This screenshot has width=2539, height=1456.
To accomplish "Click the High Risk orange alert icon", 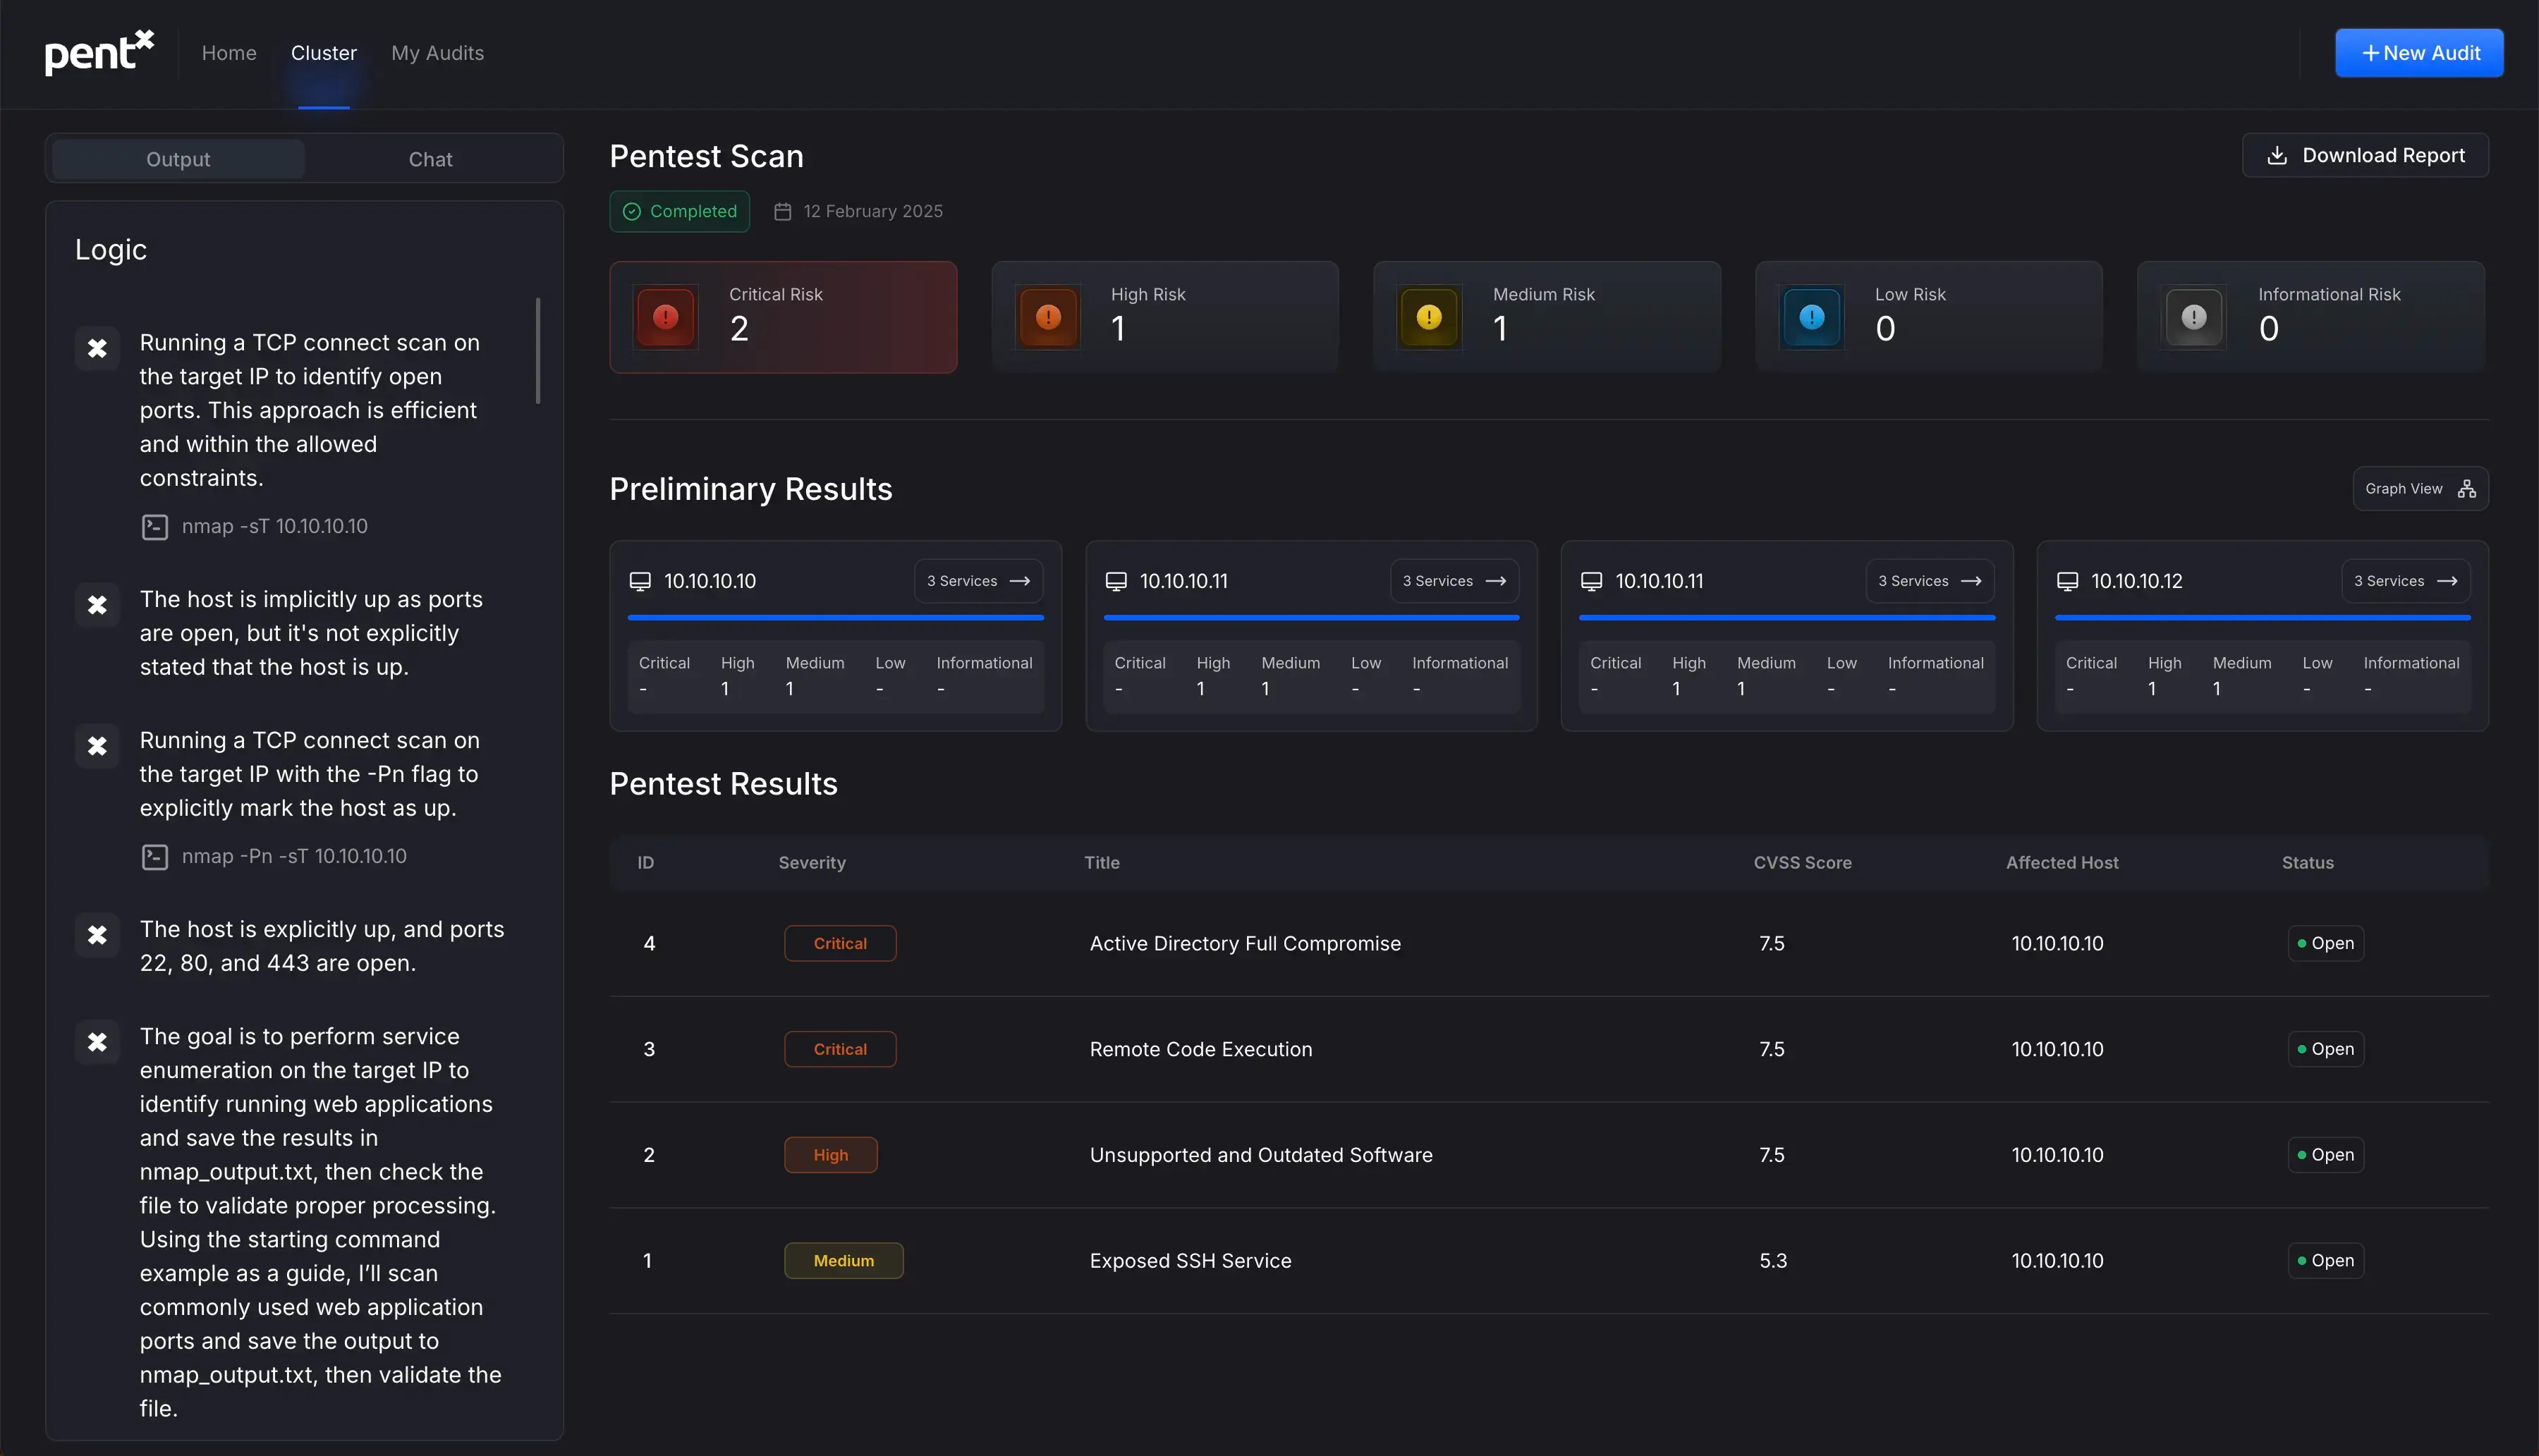I will click(1048, 317).
